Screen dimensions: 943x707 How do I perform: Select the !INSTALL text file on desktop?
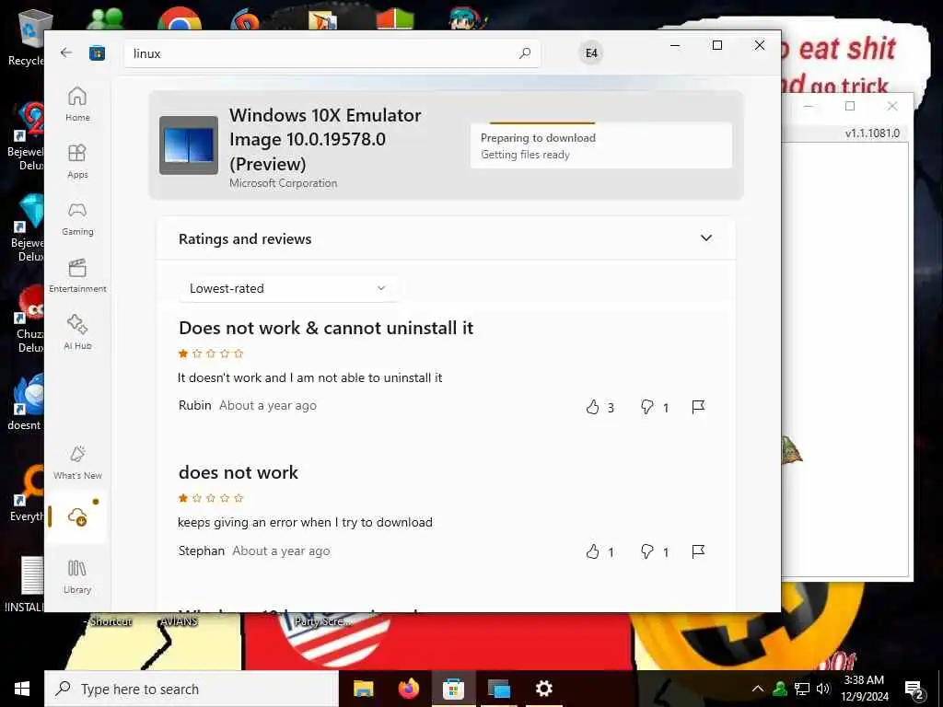[25, 585]
